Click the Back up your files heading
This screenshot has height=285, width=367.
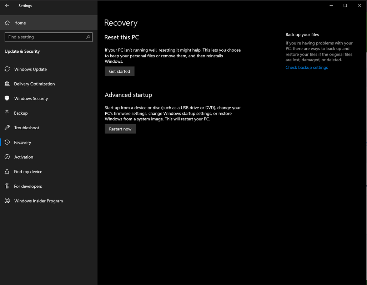(302, 35)
